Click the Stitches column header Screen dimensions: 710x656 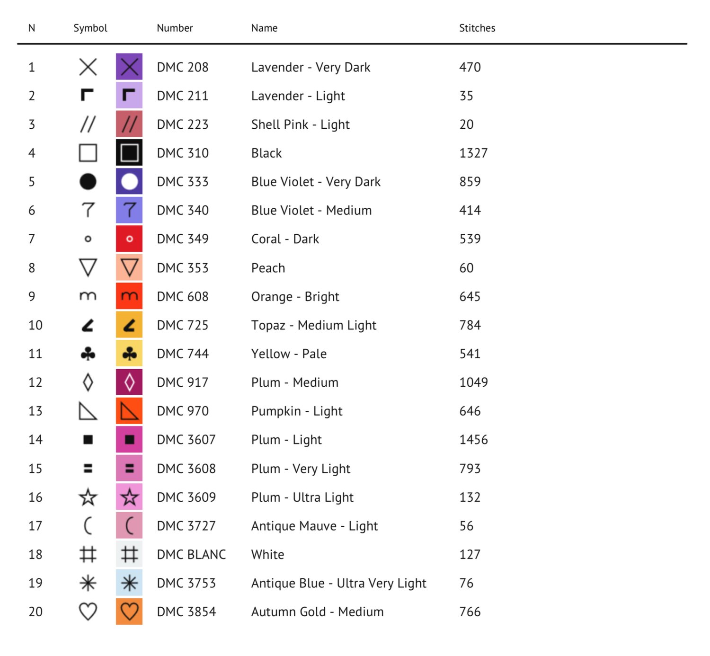coord(477,28)
